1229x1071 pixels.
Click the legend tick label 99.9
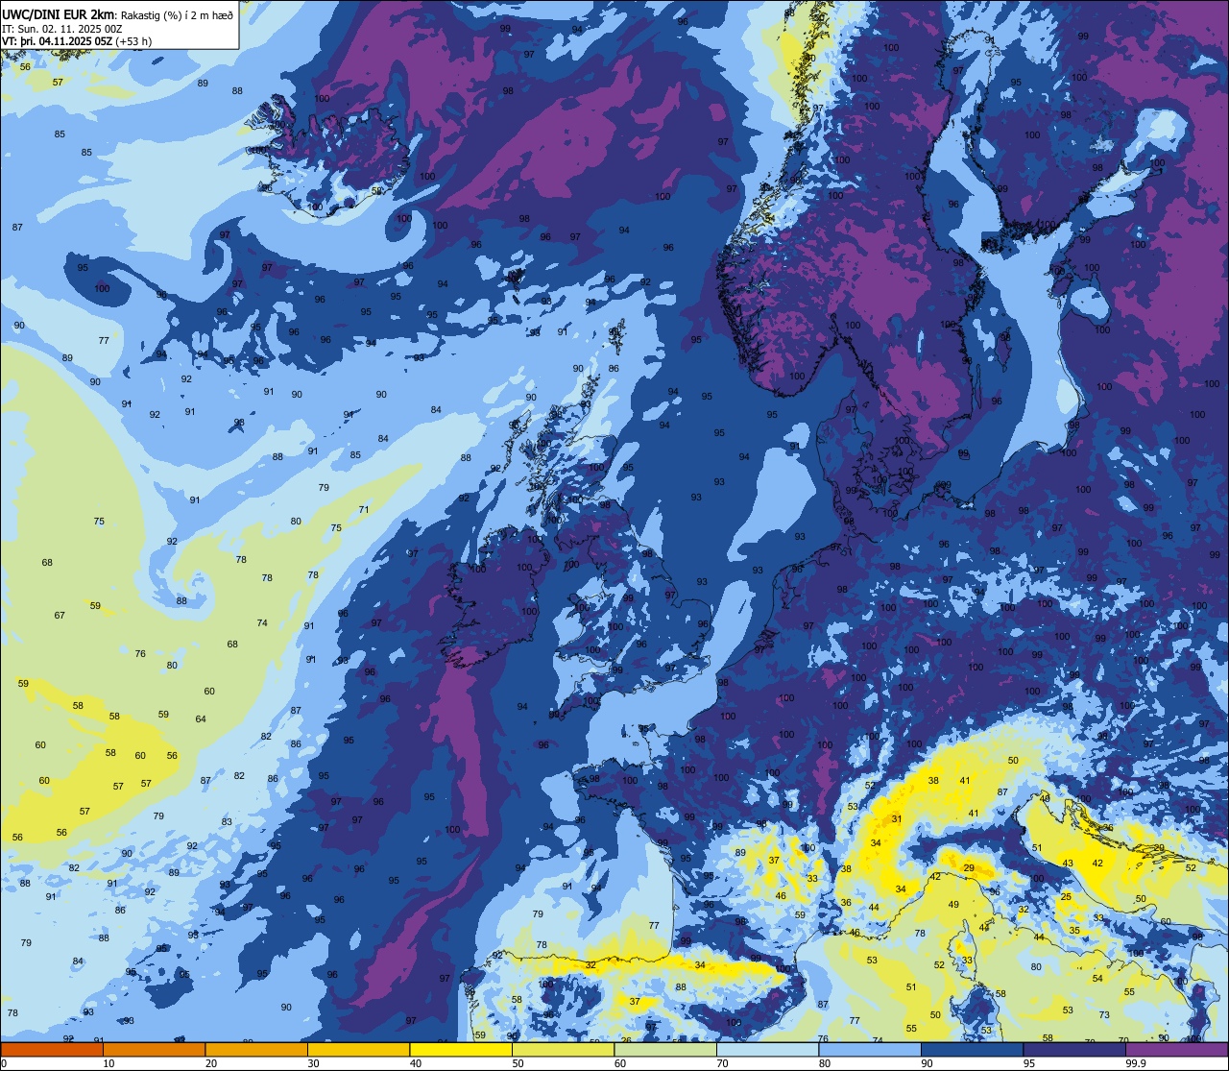[1136, 1063]
